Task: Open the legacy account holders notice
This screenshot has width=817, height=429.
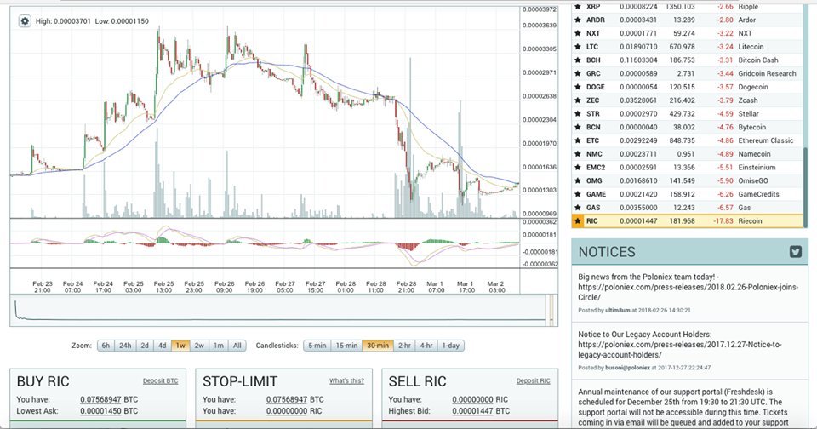Action: (680, 345)
